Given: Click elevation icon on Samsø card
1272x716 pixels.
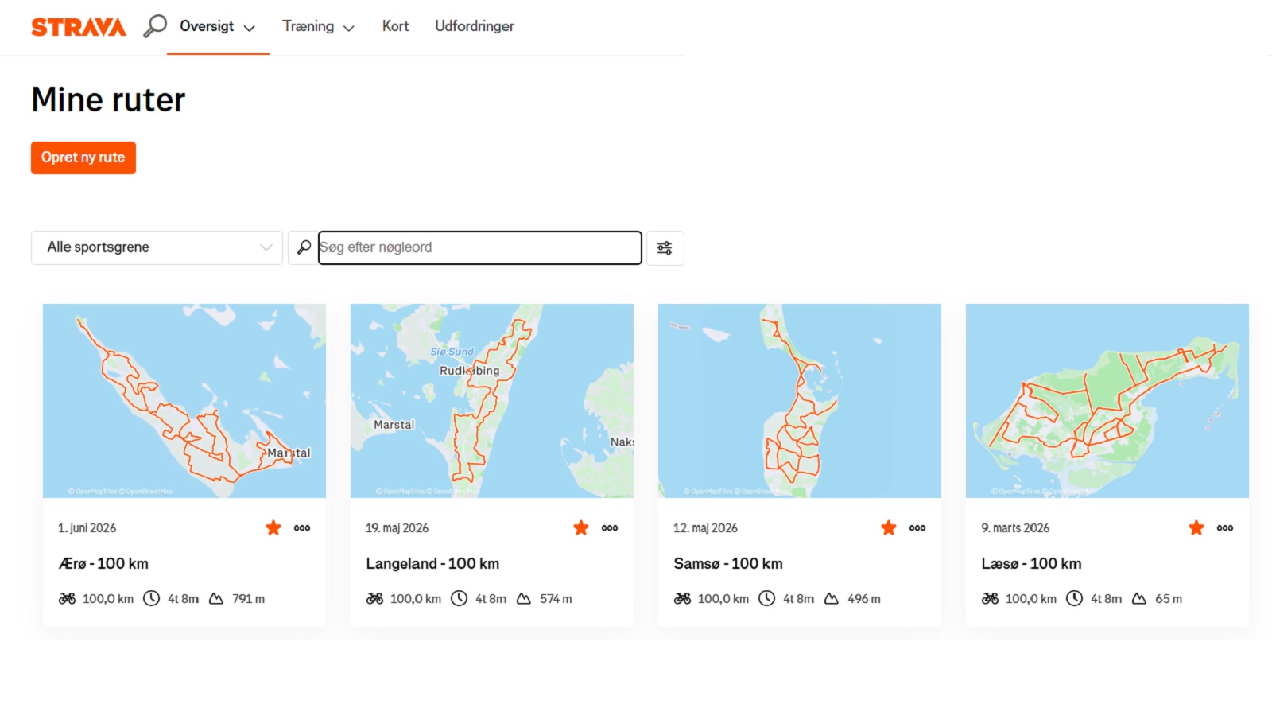Looking at the screenshot, I should (832, 599).
